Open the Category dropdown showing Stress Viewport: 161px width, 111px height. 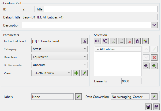[x=59, y=49]
